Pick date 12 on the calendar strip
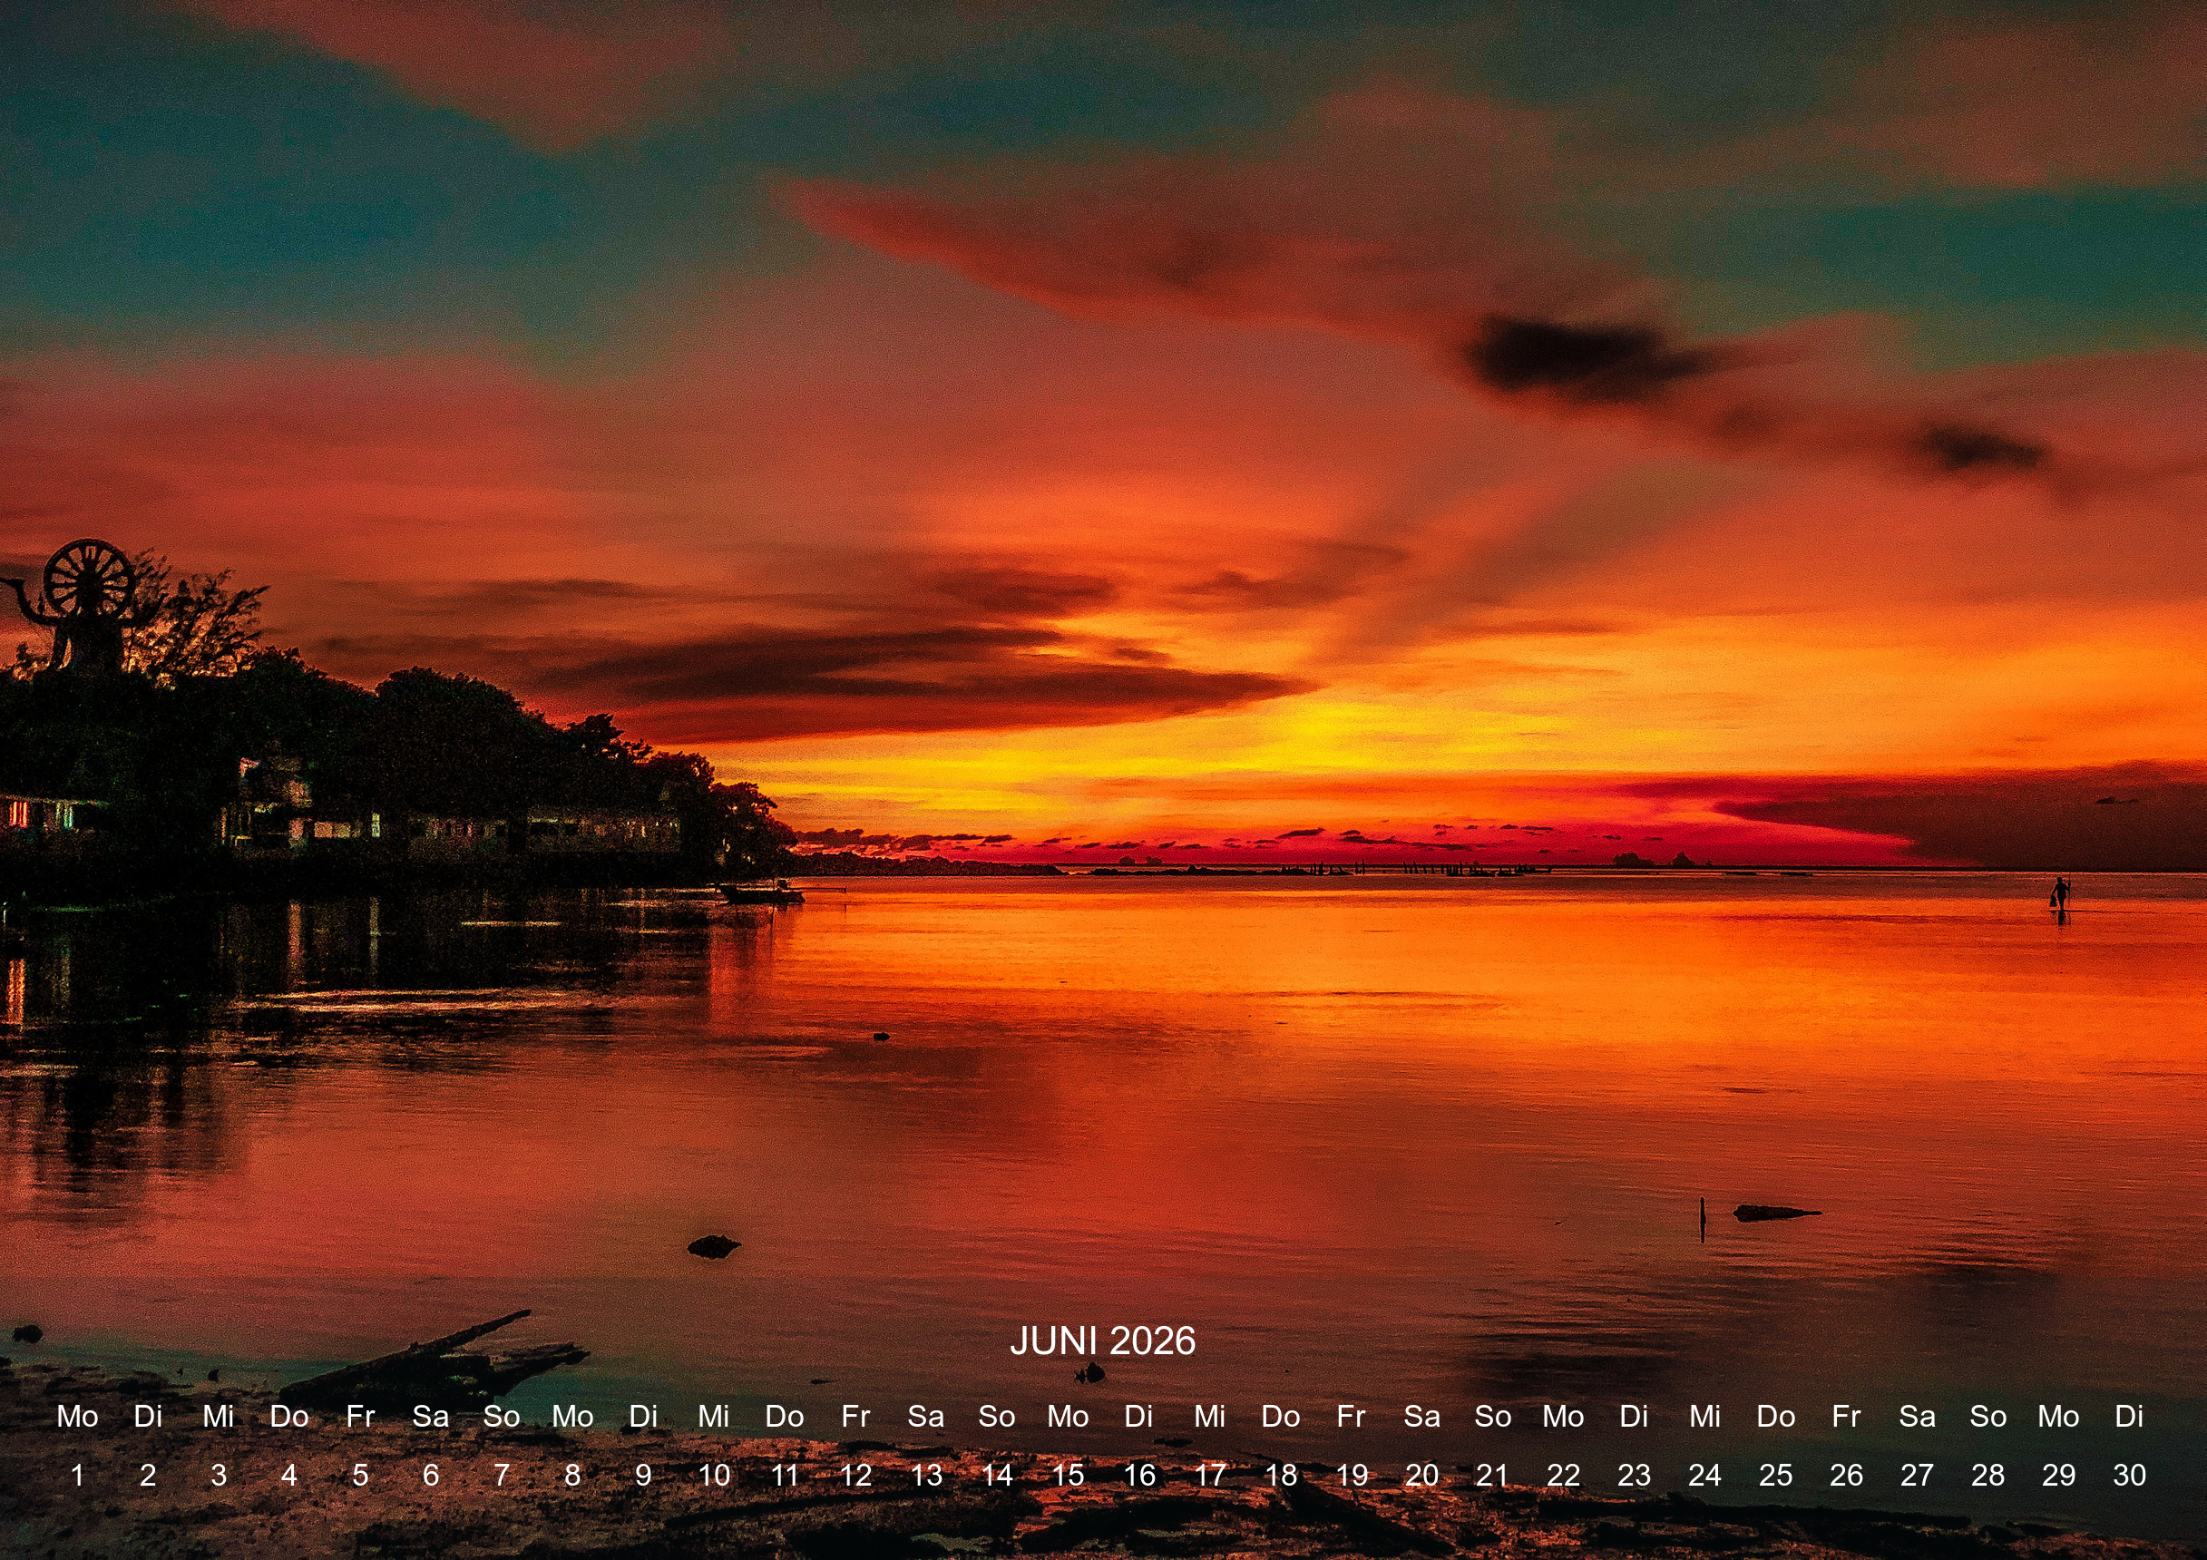Image resolution: width=2207 pixels, height=1560 pixels. pyautogui.click(x=855, y=1475)
